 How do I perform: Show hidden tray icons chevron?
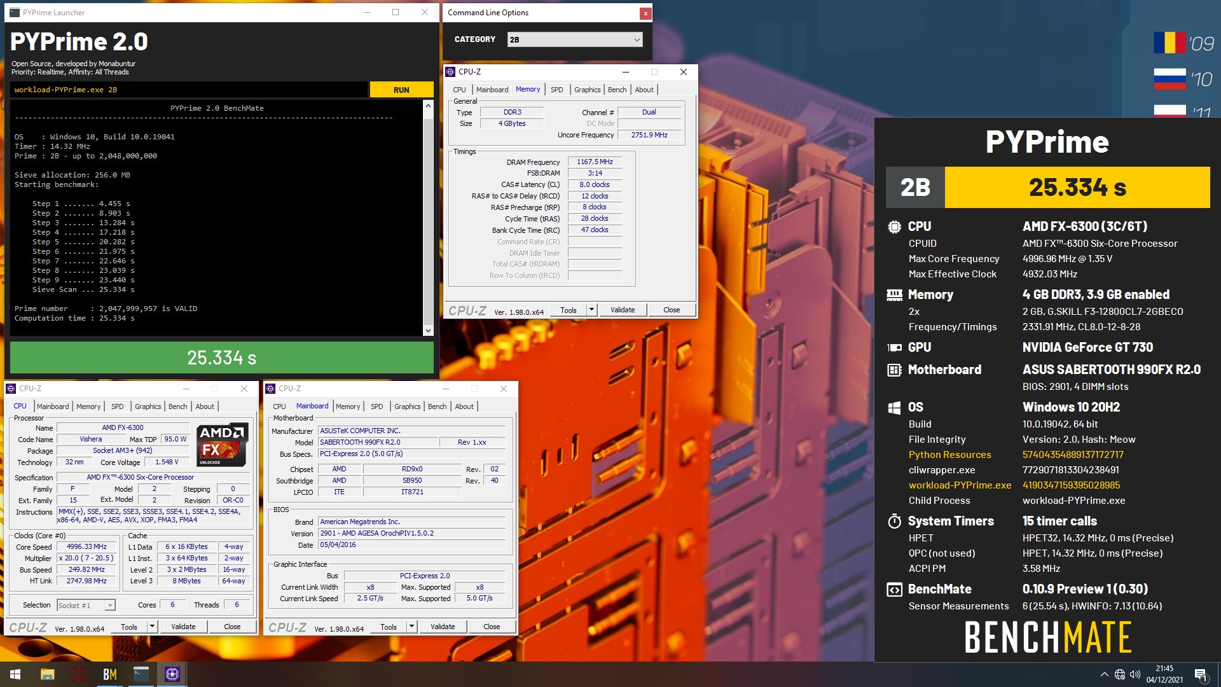point(1104,674)
